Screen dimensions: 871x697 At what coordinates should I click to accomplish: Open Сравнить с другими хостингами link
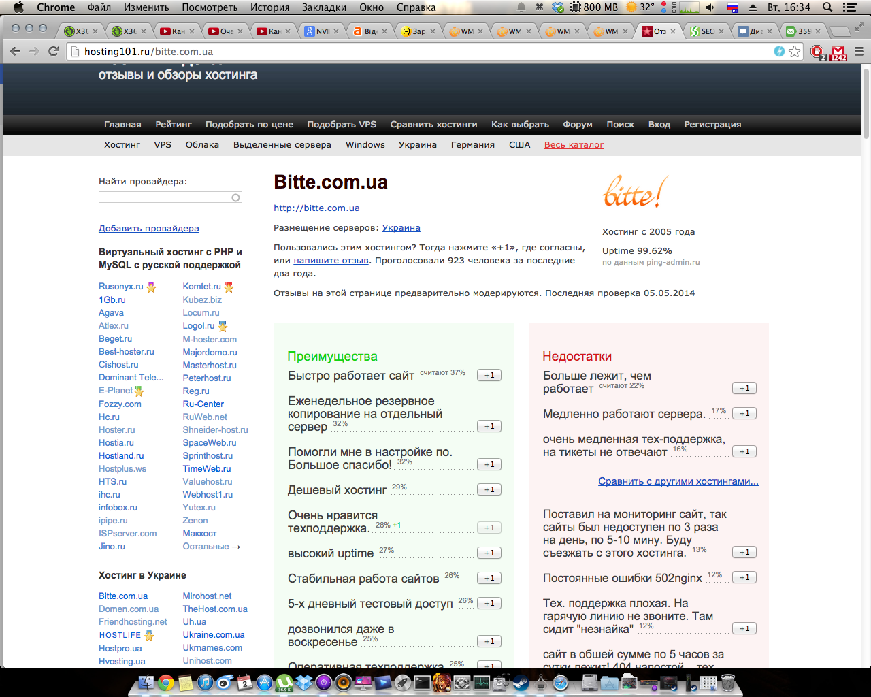coord(678,481)
